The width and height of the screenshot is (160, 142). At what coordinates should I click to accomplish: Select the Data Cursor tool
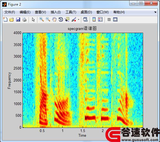coord(67,19)
